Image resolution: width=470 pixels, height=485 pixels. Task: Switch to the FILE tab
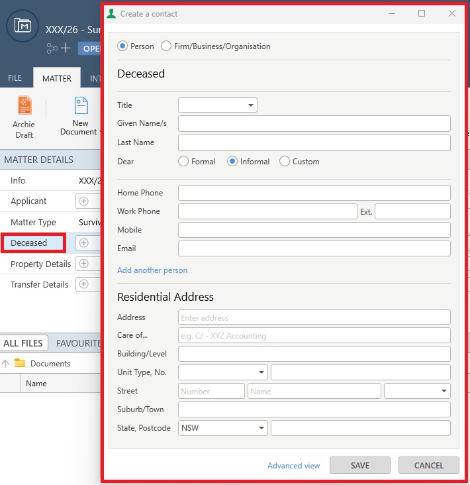(15, 78)
